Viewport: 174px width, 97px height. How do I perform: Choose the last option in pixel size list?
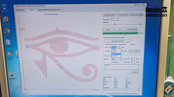click(x=116, y=57)
